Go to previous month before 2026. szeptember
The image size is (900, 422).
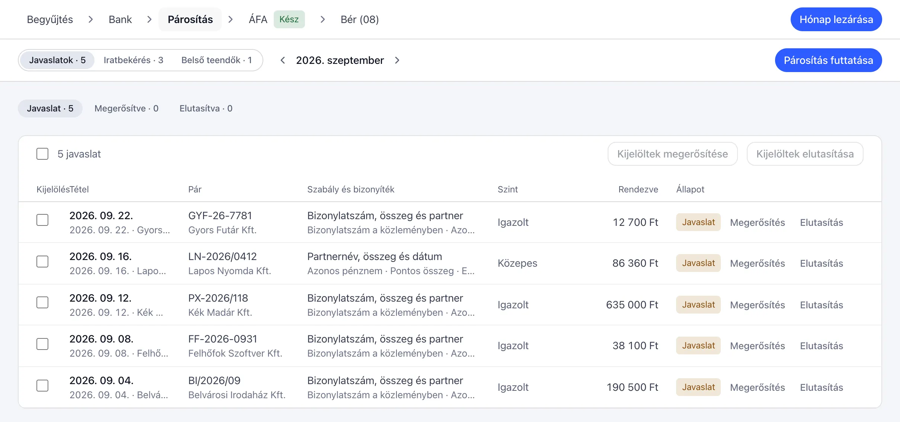[283, 60]
